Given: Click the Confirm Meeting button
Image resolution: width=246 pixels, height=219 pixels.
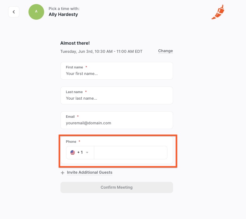Looking at the screenshot, I should [x=117, y=187].
